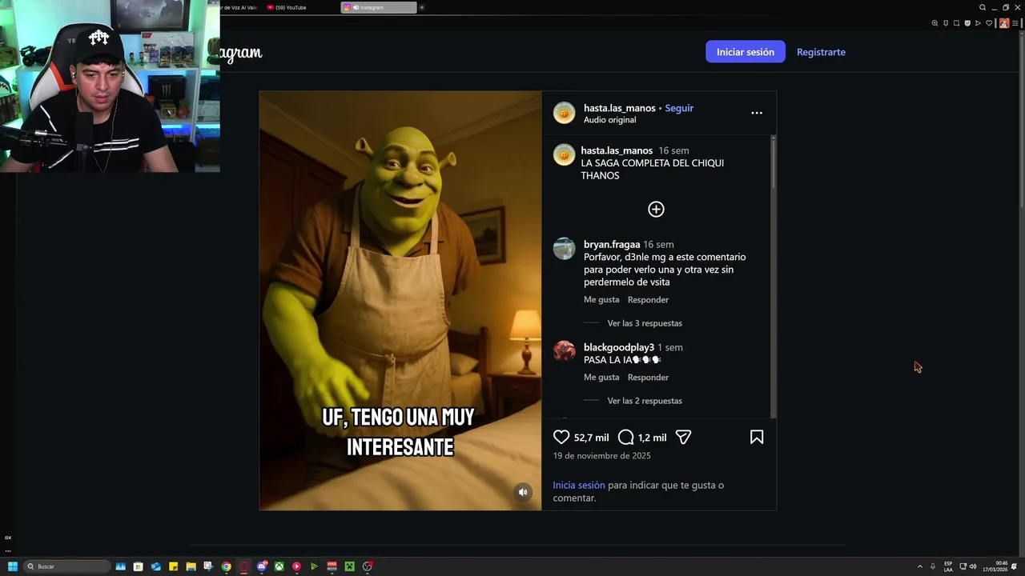
Task: Click Responder under bryan.fragaa comment
Action: coord(648,300)
